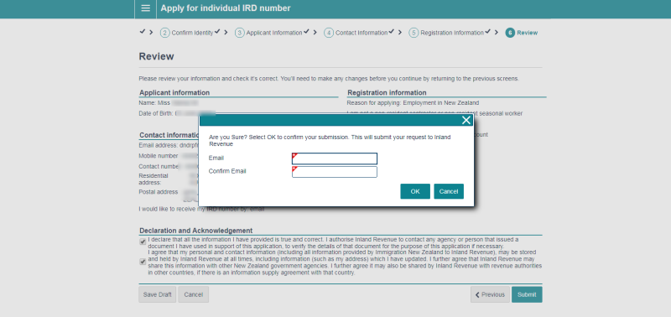Click the first completed step checkmark

(x=142, y=32)
